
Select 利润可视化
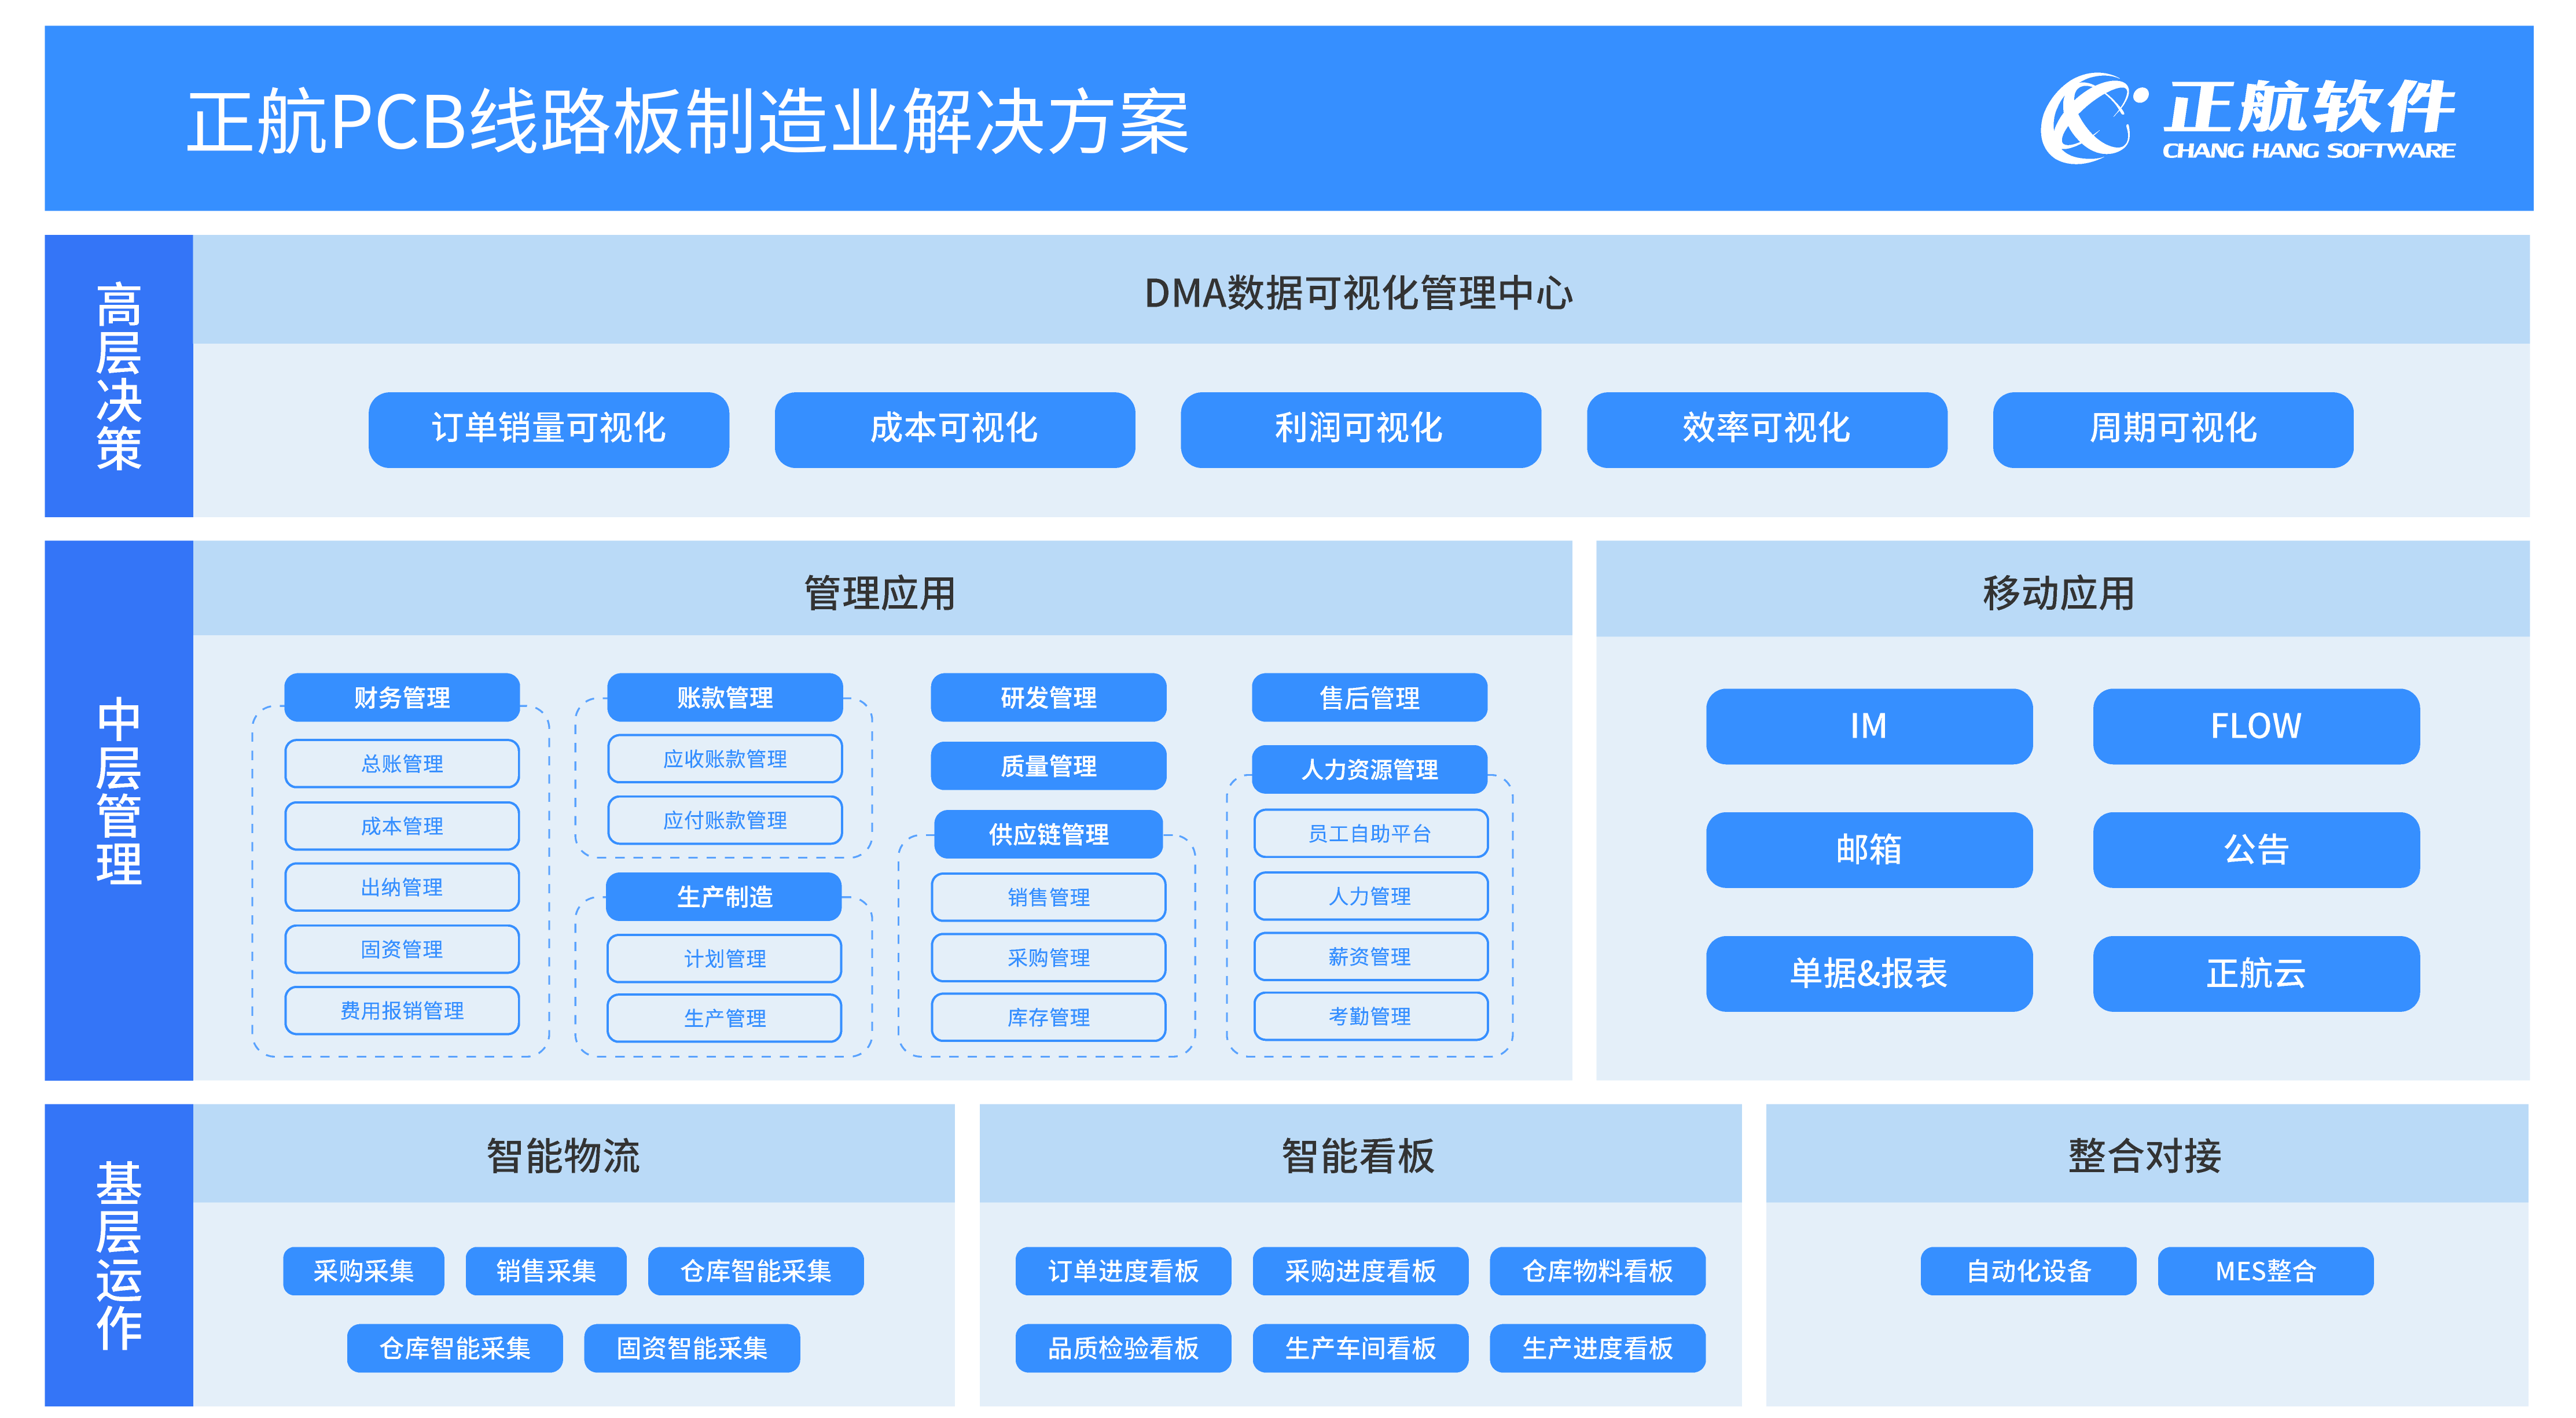click(x=1360, y=429)
